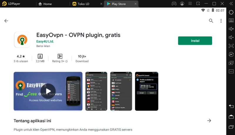The height and width of the screenshot is (135, 235).
Task: View the 4,2 star rating reviews
Action: pyautogui.click(x=21, y=59)
